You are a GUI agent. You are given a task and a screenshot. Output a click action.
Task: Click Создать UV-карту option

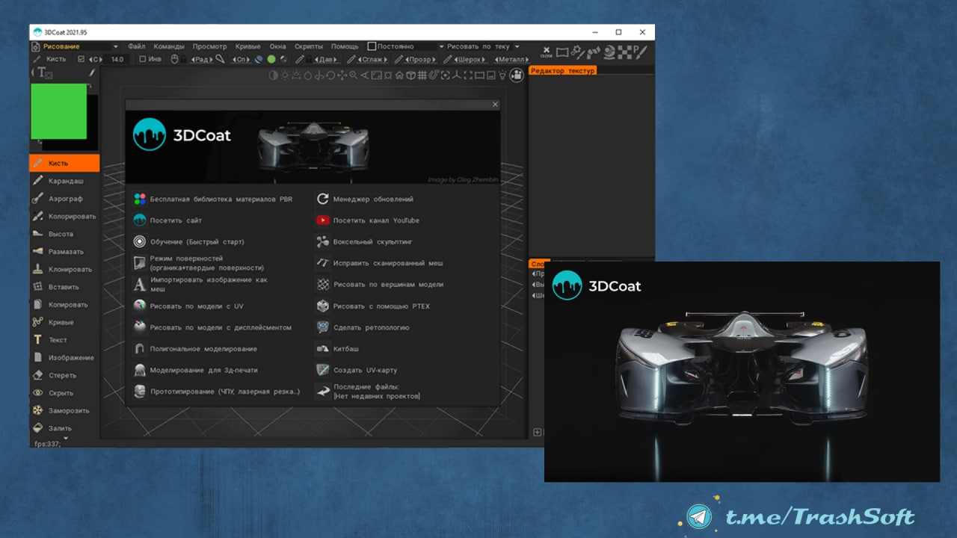click(x=356, y=370)
